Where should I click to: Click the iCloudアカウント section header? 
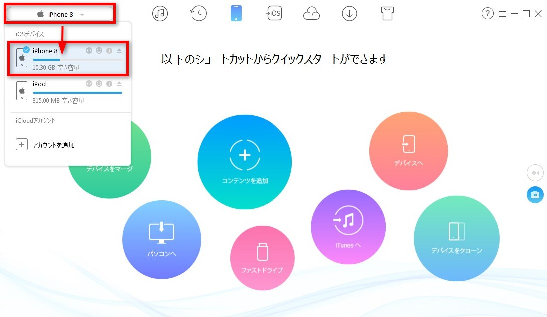pos(35,121)
